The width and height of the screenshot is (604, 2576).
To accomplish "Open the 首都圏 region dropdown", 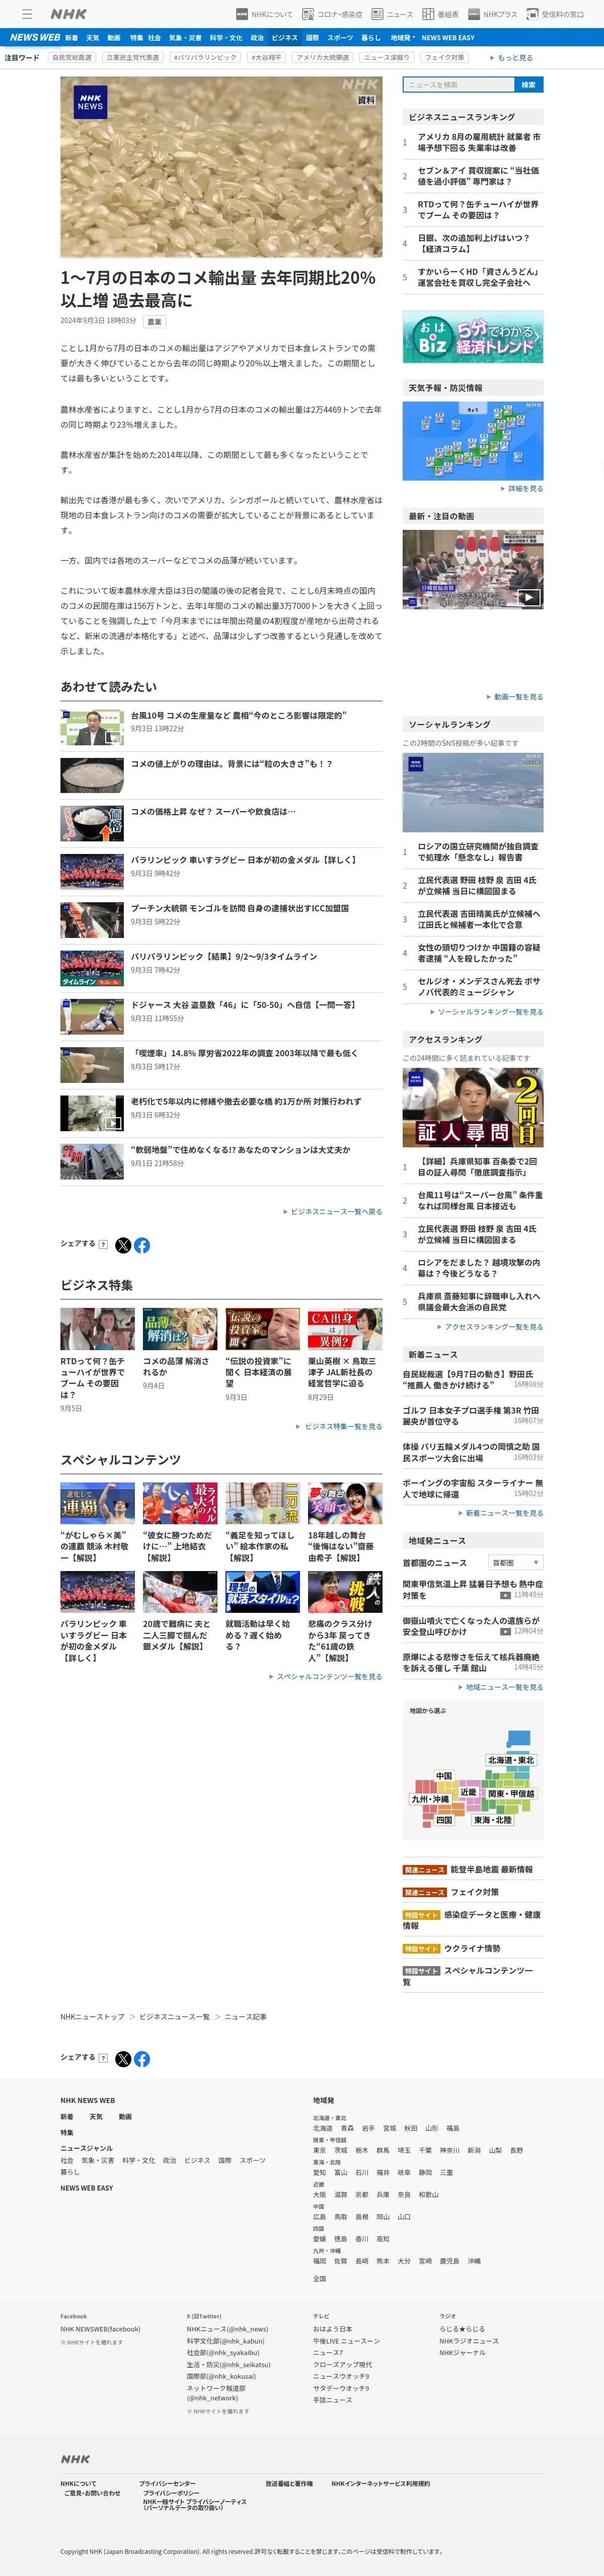I will pos(516,1562).
